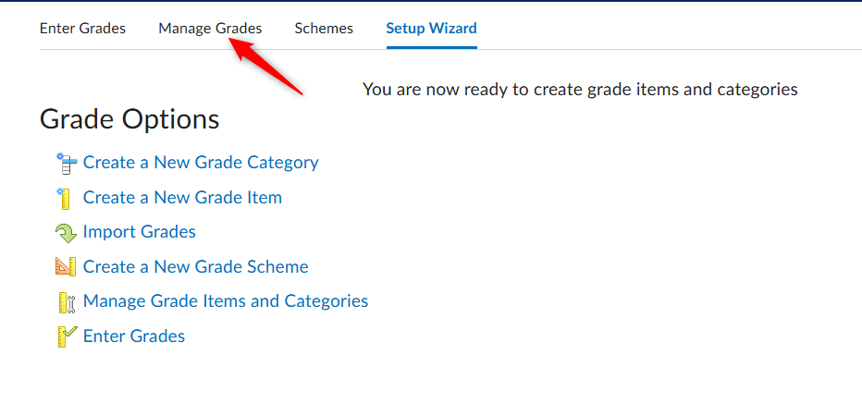The height and width of the screenshot is (416, 862).
Task: Open Create a New Grade Scheme link
Action: click(196, 266)
